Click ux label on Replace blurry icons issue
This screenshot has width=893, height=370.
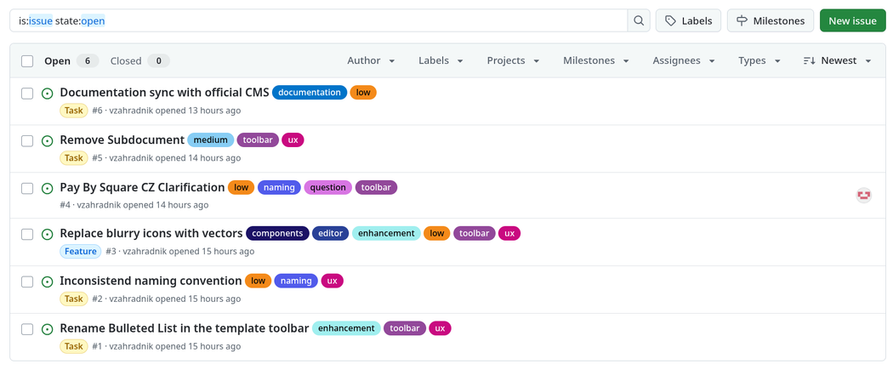pyautogui.click(x=509, y=233)
